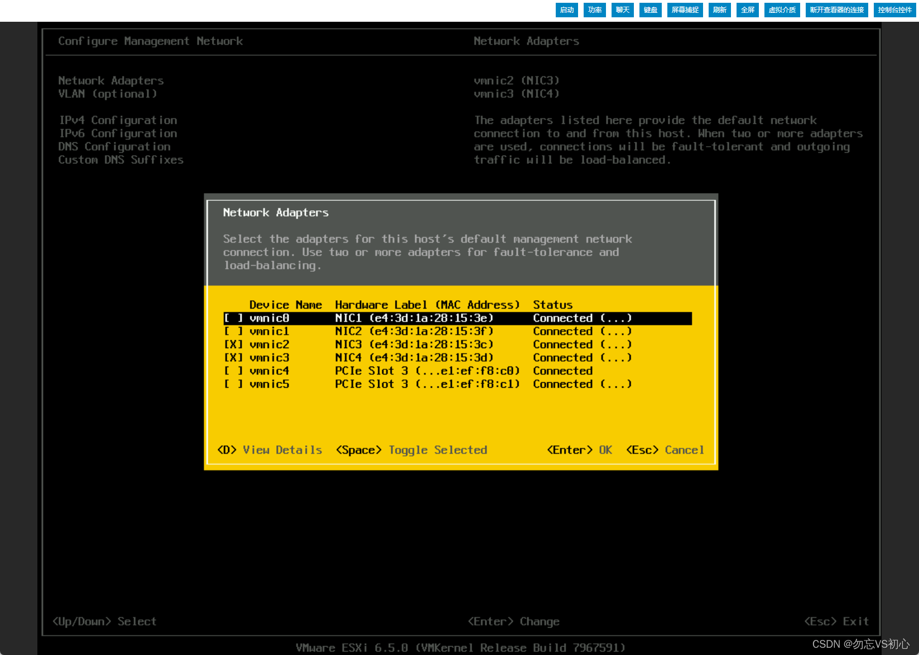Click vmnic3 (NIC4) in right panel

516,94
